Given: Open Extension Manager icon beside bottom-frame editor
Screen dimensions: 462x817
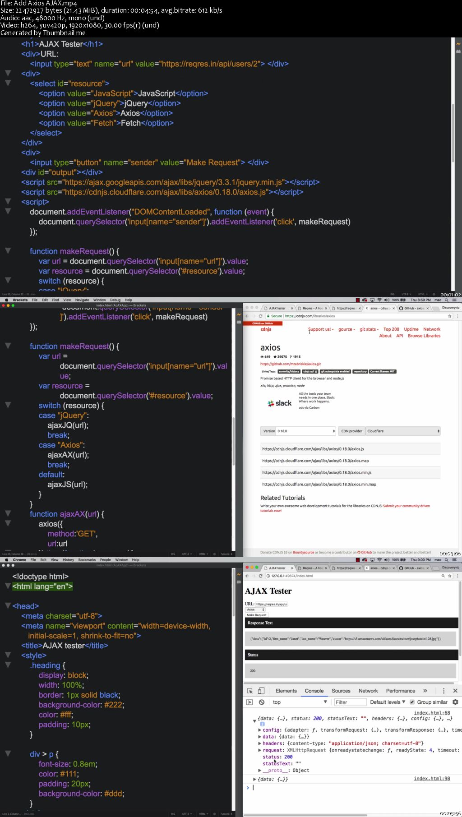Looking at the screenshot, I should (239, 582).
